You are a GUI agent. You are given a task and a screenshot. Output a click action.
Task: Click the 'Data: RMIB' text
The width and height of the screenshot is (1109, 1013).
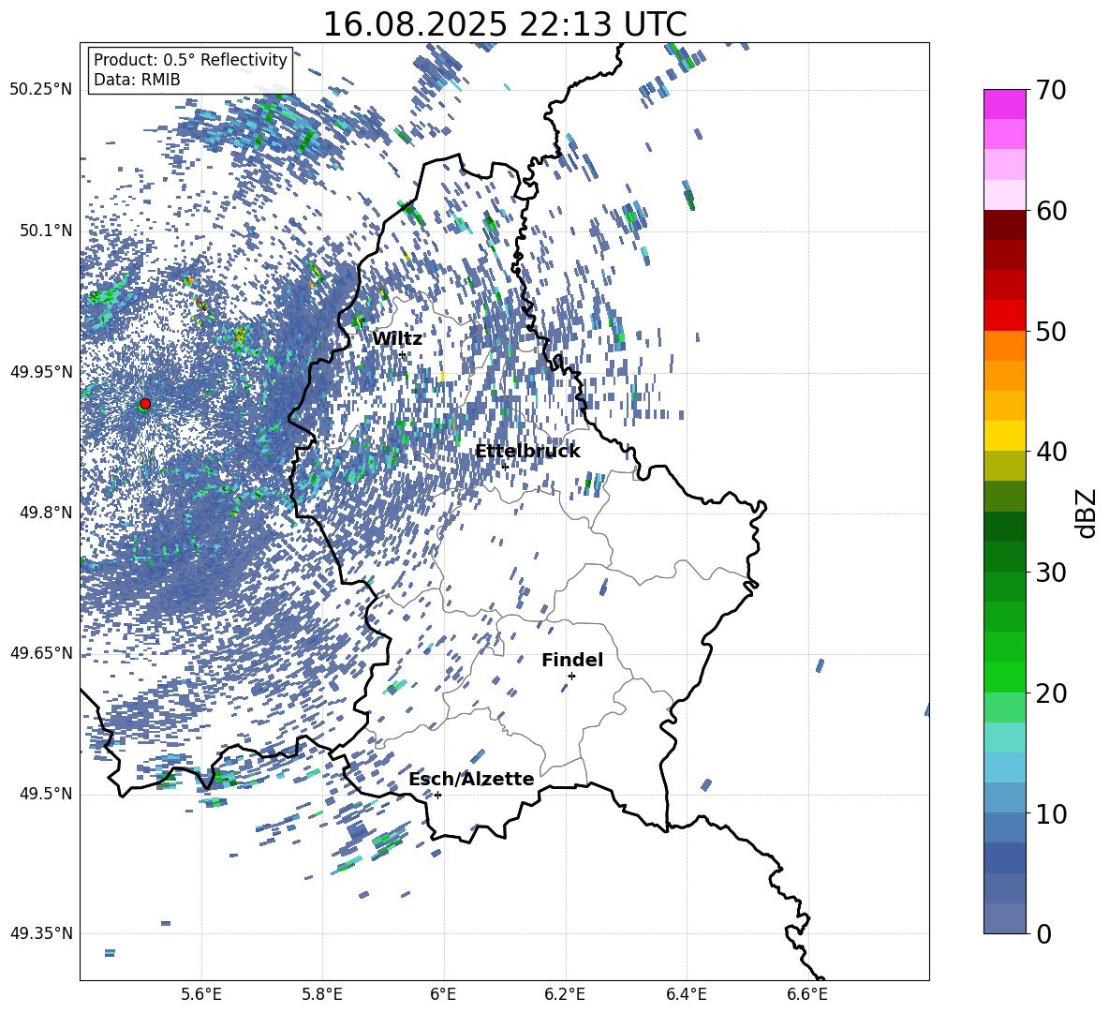point(137,80)
